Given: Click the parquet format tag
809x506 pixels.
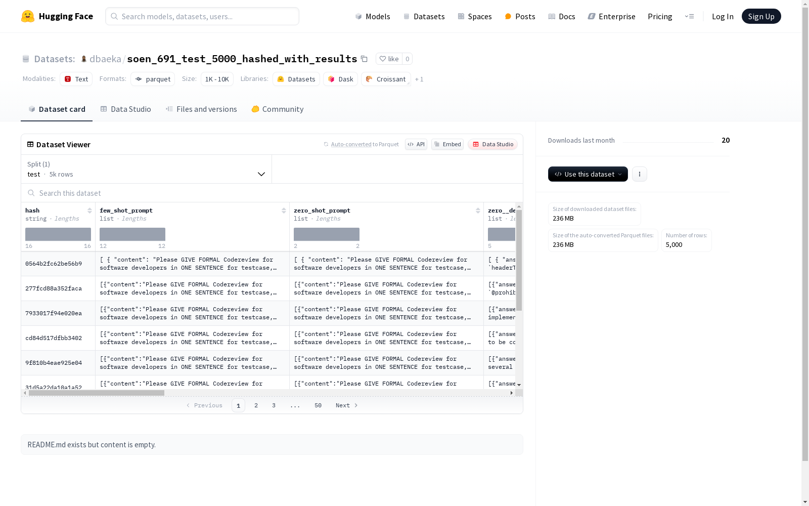Looking at the screenshot, I should pos(153,79).
